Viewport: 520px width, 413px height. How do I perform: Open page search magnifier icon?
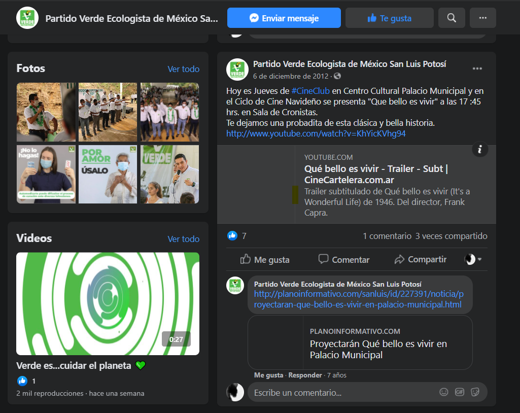click(x=452, y=18)
